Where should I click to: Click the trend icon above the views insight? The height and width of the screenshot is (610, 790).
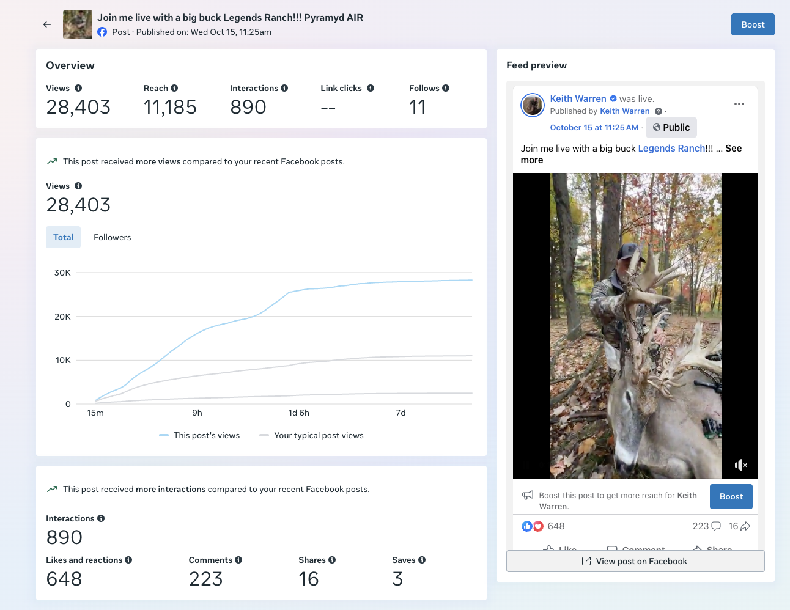pos(52,161)
